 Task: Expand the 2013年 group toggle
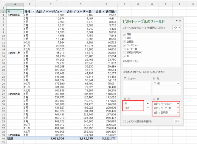click(9, 135)
